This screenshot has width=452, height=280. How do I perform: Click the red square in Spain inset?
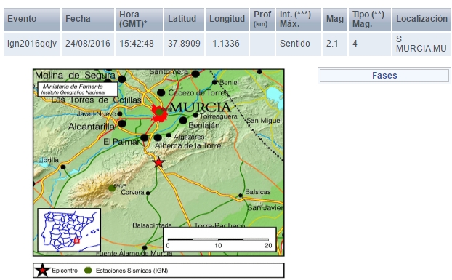point(77,241)
